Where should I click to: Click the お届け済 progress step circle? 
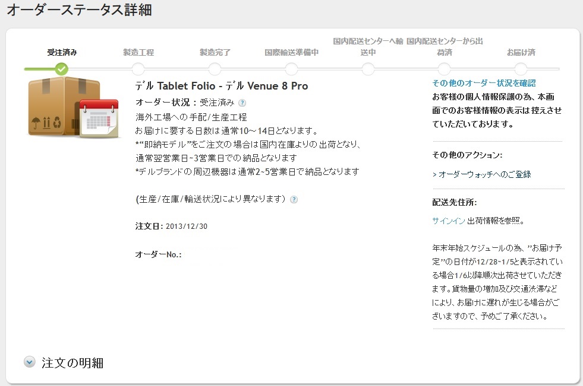coord(521,69)
